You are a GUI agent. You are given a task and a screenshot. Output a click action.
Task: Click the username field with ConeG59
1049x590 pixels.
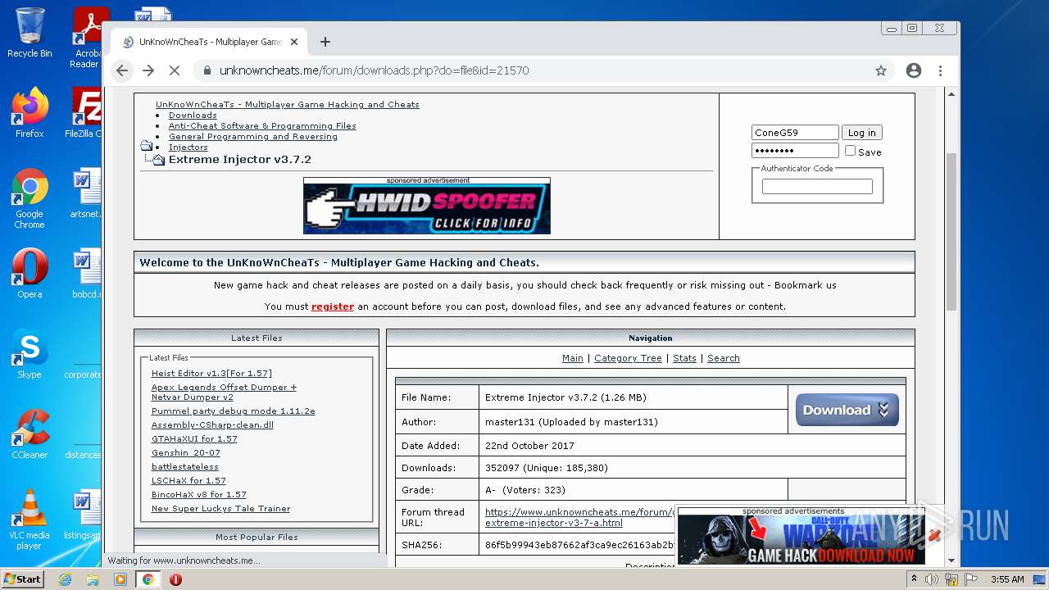(795, 133)
